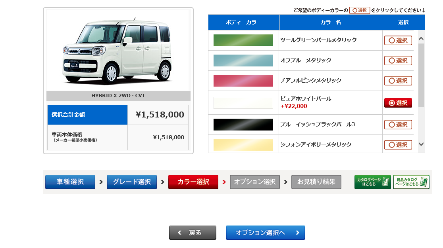
Task: Open the 用品カタログページはこちら accessories catalog icon
Action: click(411, 182)
